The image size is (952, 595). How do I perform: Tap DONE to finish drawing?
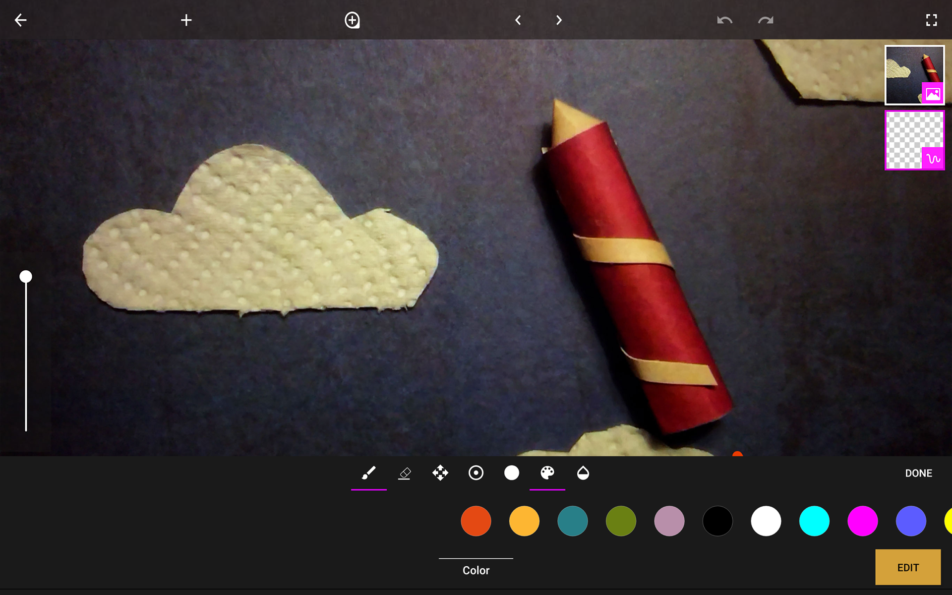click(x=918, y=473)
